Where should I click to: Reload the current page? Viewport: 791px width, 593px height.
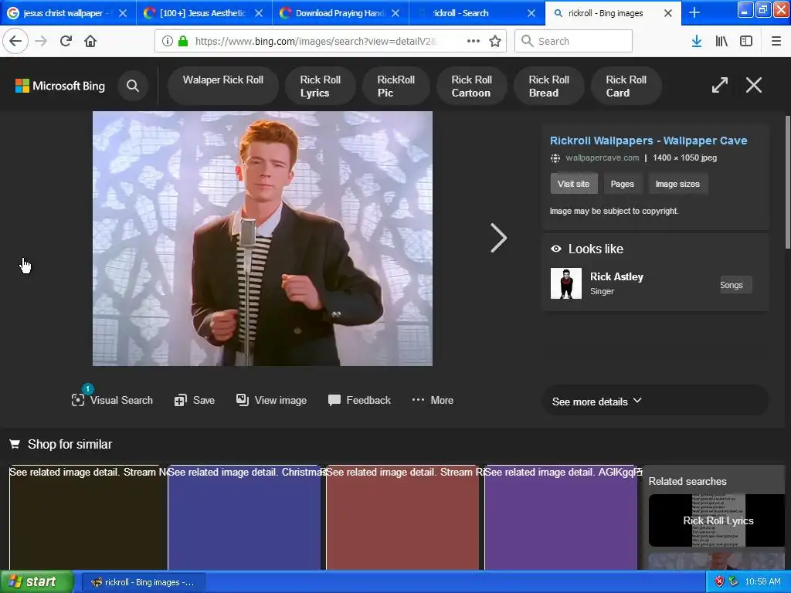pyautogui.click(x=66, y=42)
